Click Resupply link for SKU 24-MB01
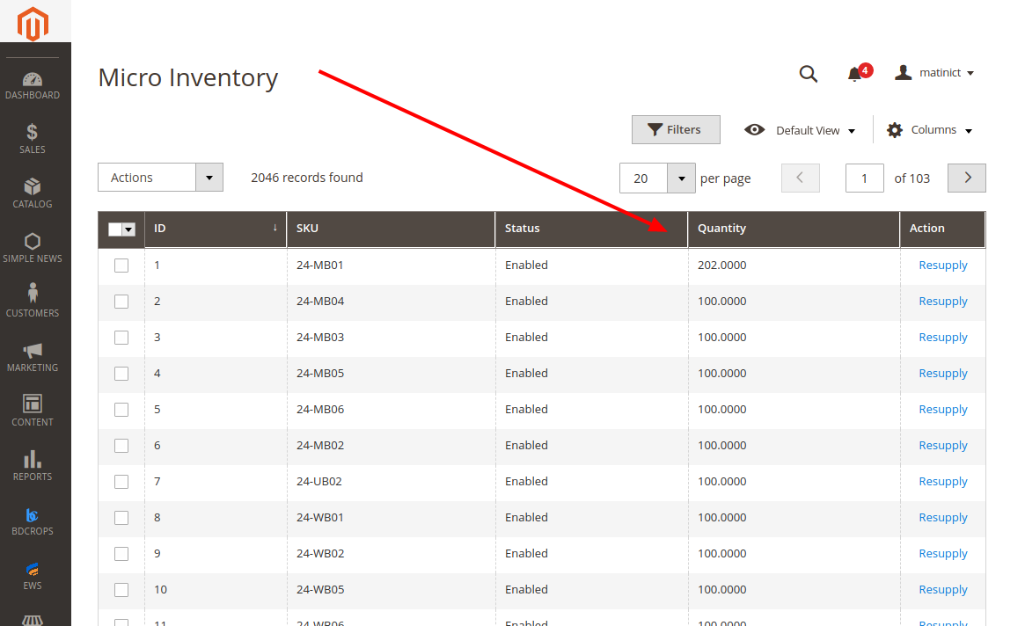 click(x=942, y=266)
